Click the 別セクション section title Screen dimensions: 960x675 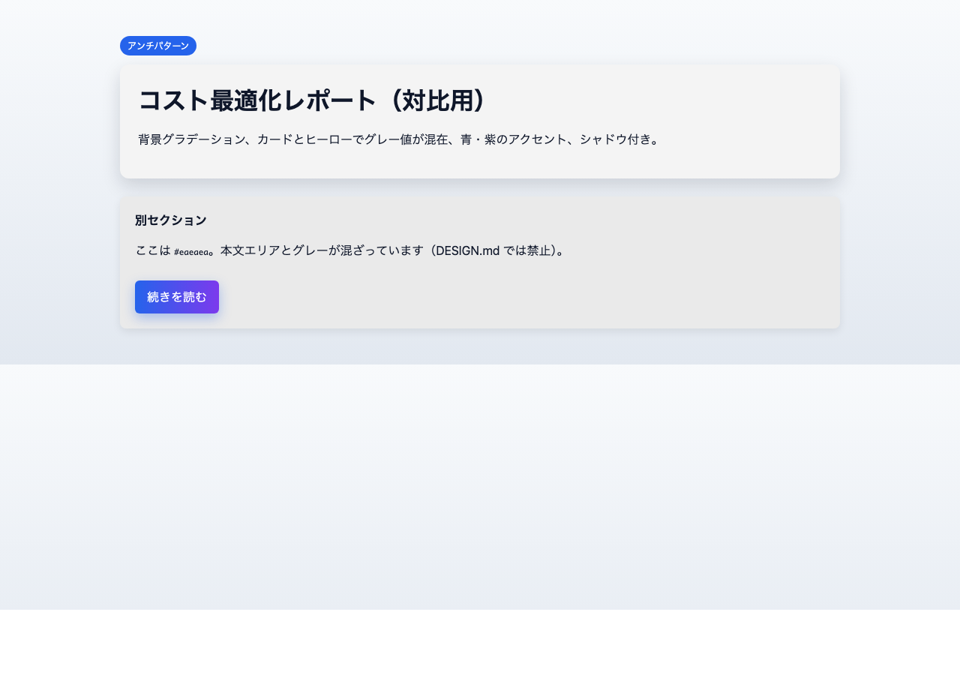point(170,220)
